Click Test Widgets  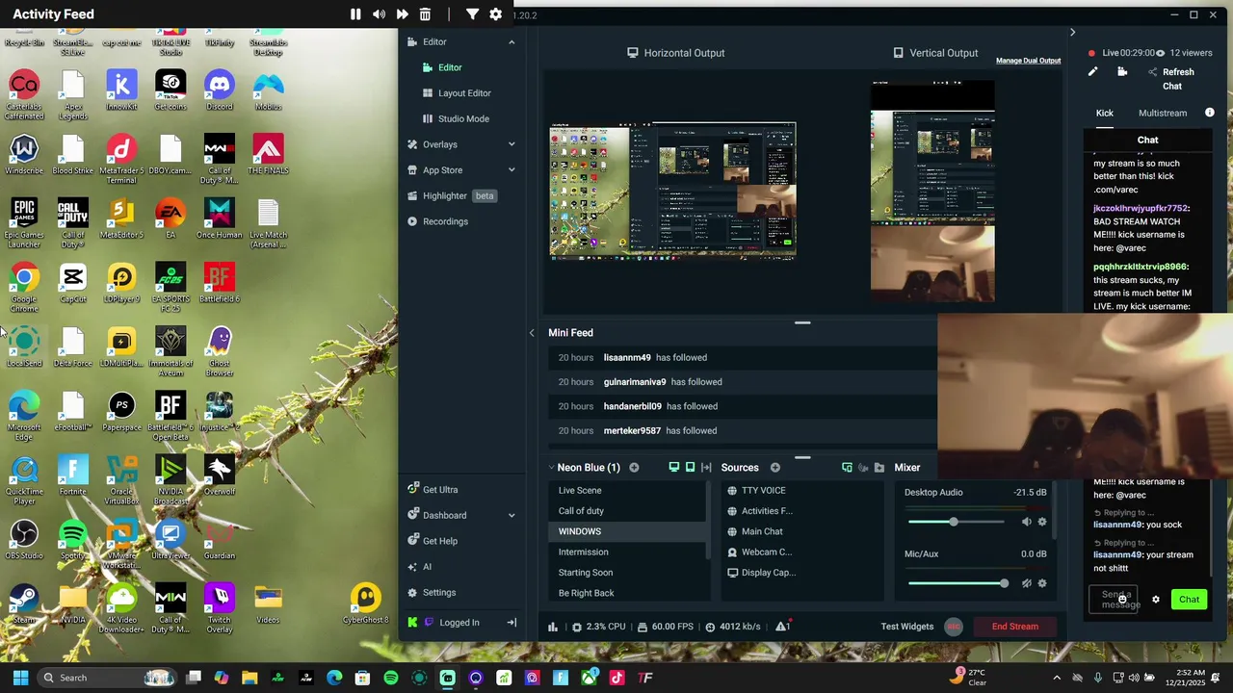[x=906, y=627]
